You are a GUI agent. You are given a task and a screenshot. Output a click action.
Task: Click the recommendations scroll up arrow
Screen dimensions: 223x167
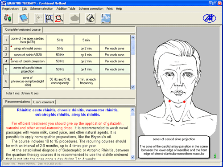pyautogui.click(x=132, y=110)
